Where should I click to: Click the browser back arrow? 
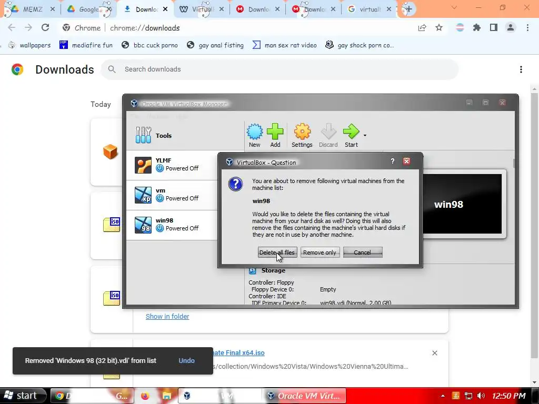coord(12,28)
